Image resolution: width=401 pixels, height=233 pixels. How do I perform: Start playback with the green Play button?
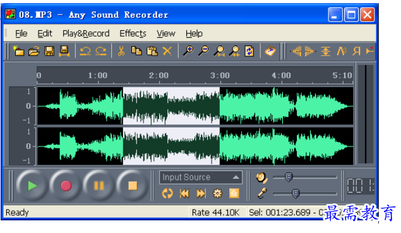(32, 186)
